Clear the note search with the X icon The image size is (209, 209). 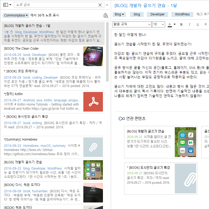[x=100, y=5]
